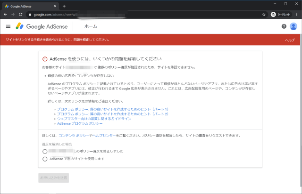Click the red error alert icon

coord(45,59)
